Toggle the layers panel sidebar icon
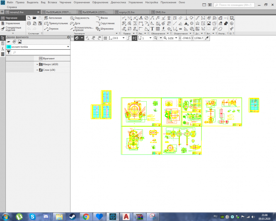This screenshot has width=276, height=221. point(2,54)
